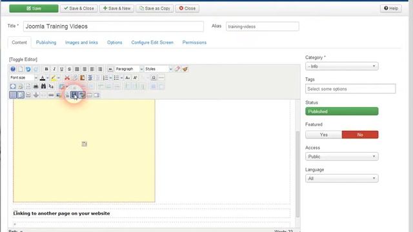Open the Permissions tab
Viewport: 413px width, 232px height.
(194, 43)
